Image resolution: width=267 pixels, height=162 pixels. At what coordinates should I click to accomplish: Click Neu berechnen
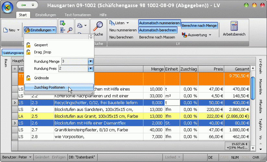point(121,37)
